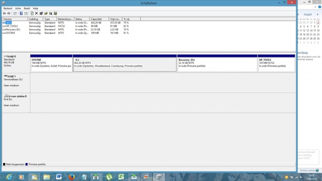Click the open folder toolbar icon
The height and width of the screenshot is (181, 322).
(46, 13)
